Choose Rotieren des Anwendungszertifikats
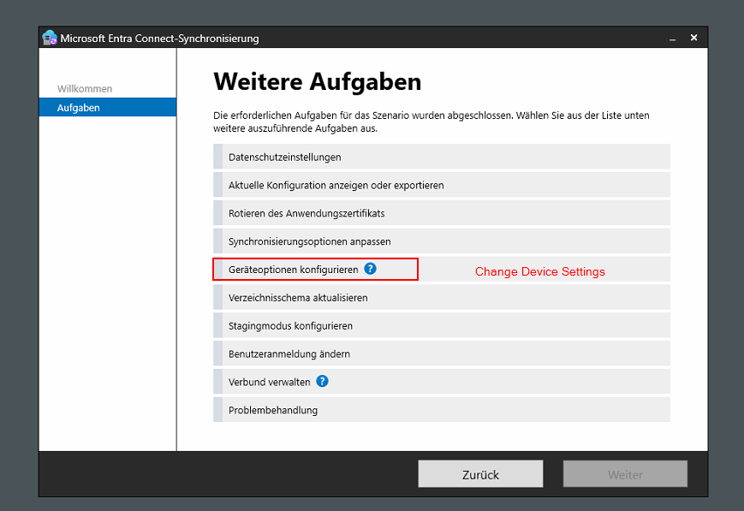 coord(441,213)
